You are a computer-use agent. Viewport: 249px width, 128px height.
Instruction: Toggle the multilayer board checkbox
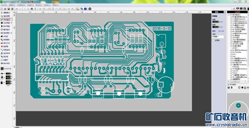click(x=214, y=41)
